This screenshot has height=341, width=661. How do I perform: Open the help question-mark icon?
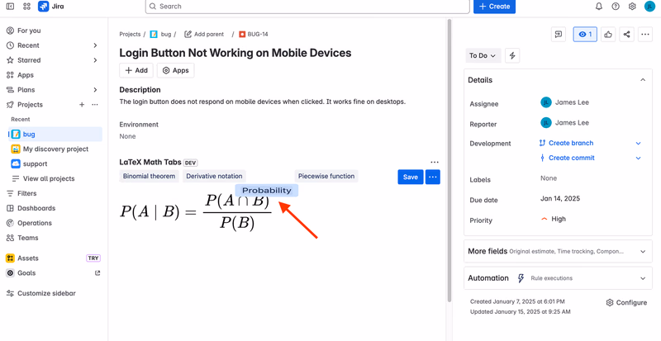point(616,7)
